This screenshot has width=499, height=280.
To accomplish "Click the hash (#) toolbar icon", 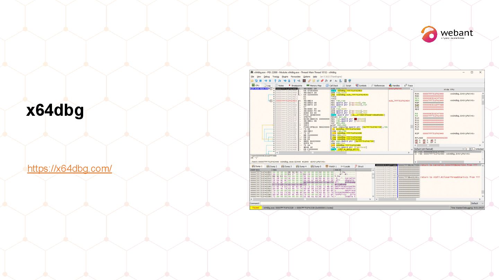I will [x=331, y=81].
